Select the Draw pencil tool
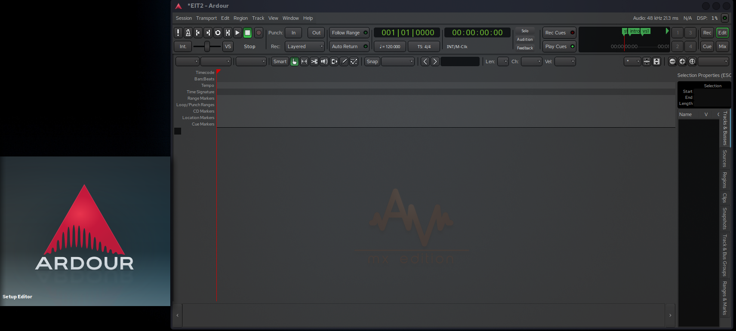This screenshot has width=736, height=331. (x=344, y=61)
